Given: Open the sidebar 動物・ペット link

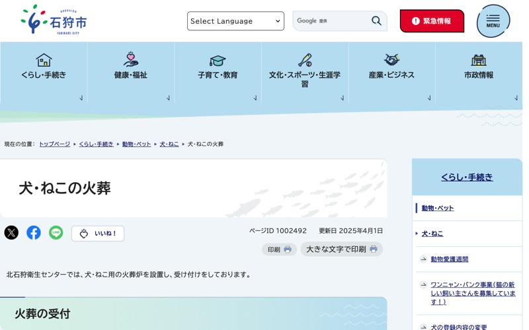Looking at the screenshot, I should pos(438,208).
